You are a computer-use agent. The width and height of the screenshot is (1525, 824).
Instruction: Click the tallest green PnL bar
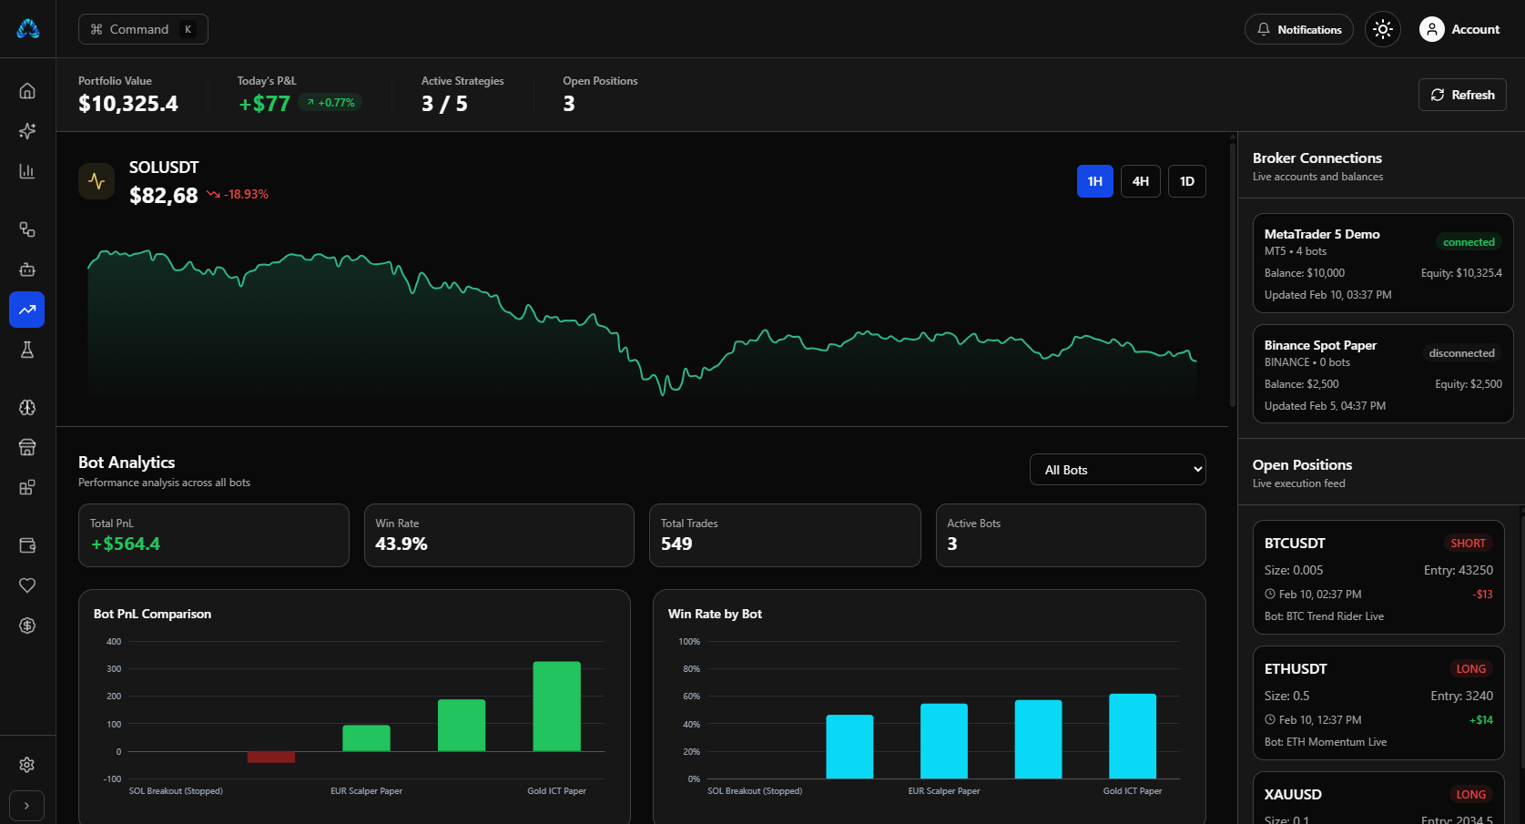[x=556, y=707]
